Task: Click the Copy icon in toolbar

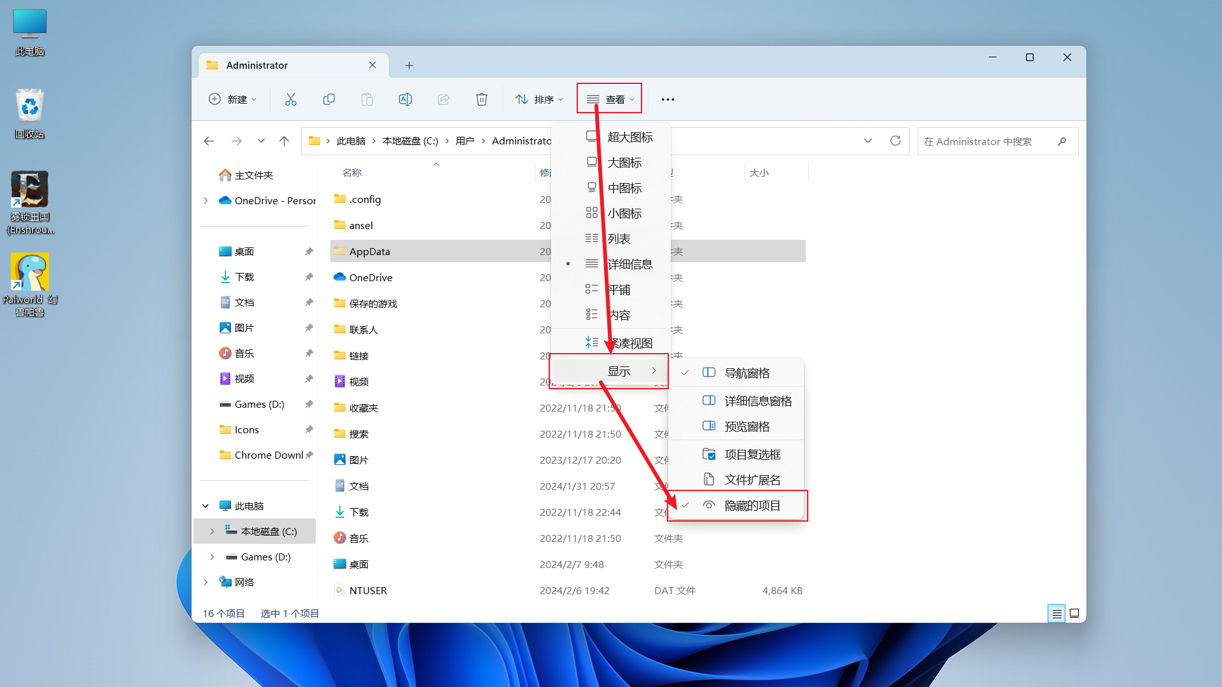Action: click(329, 99)
